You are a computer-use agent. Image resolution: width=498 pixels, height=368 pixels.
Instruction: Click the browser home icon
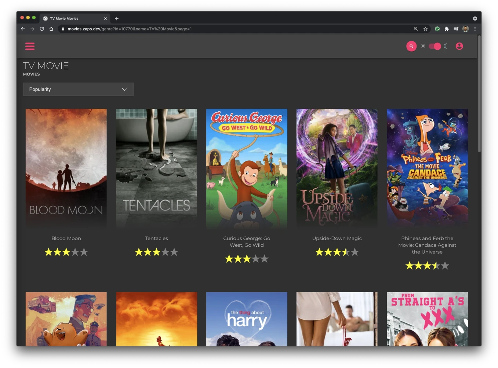[x=51, y=29]
